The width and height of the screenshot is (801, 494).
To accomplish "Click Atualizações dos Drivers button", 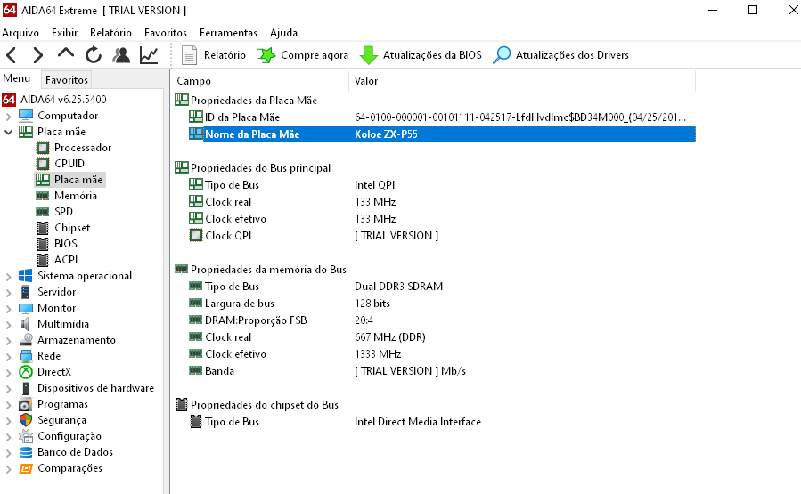I will point(561,55).
